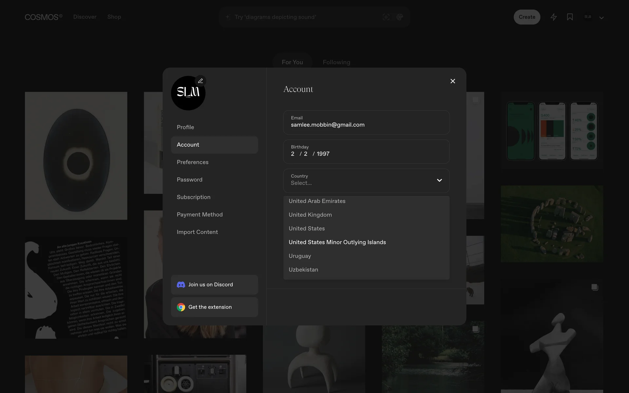
Task: Click the color palette search icon
Action: pos(400,17)
